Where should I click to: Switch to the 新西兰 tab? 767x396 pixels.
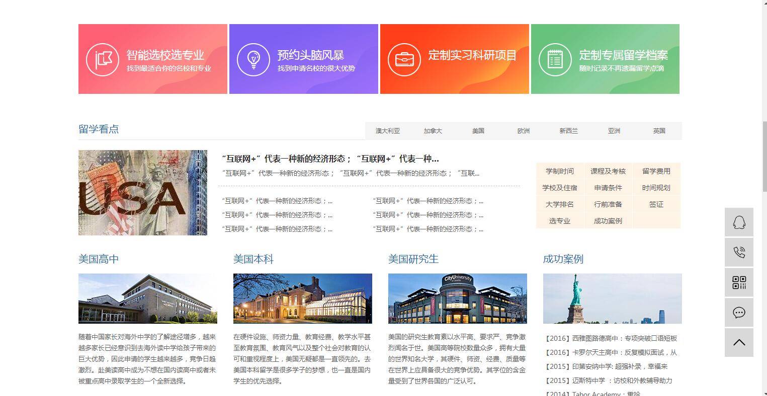[569, 131]
